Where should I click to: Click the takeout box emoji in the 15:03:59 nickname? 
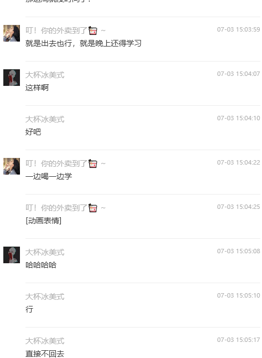tap(93, 30)
